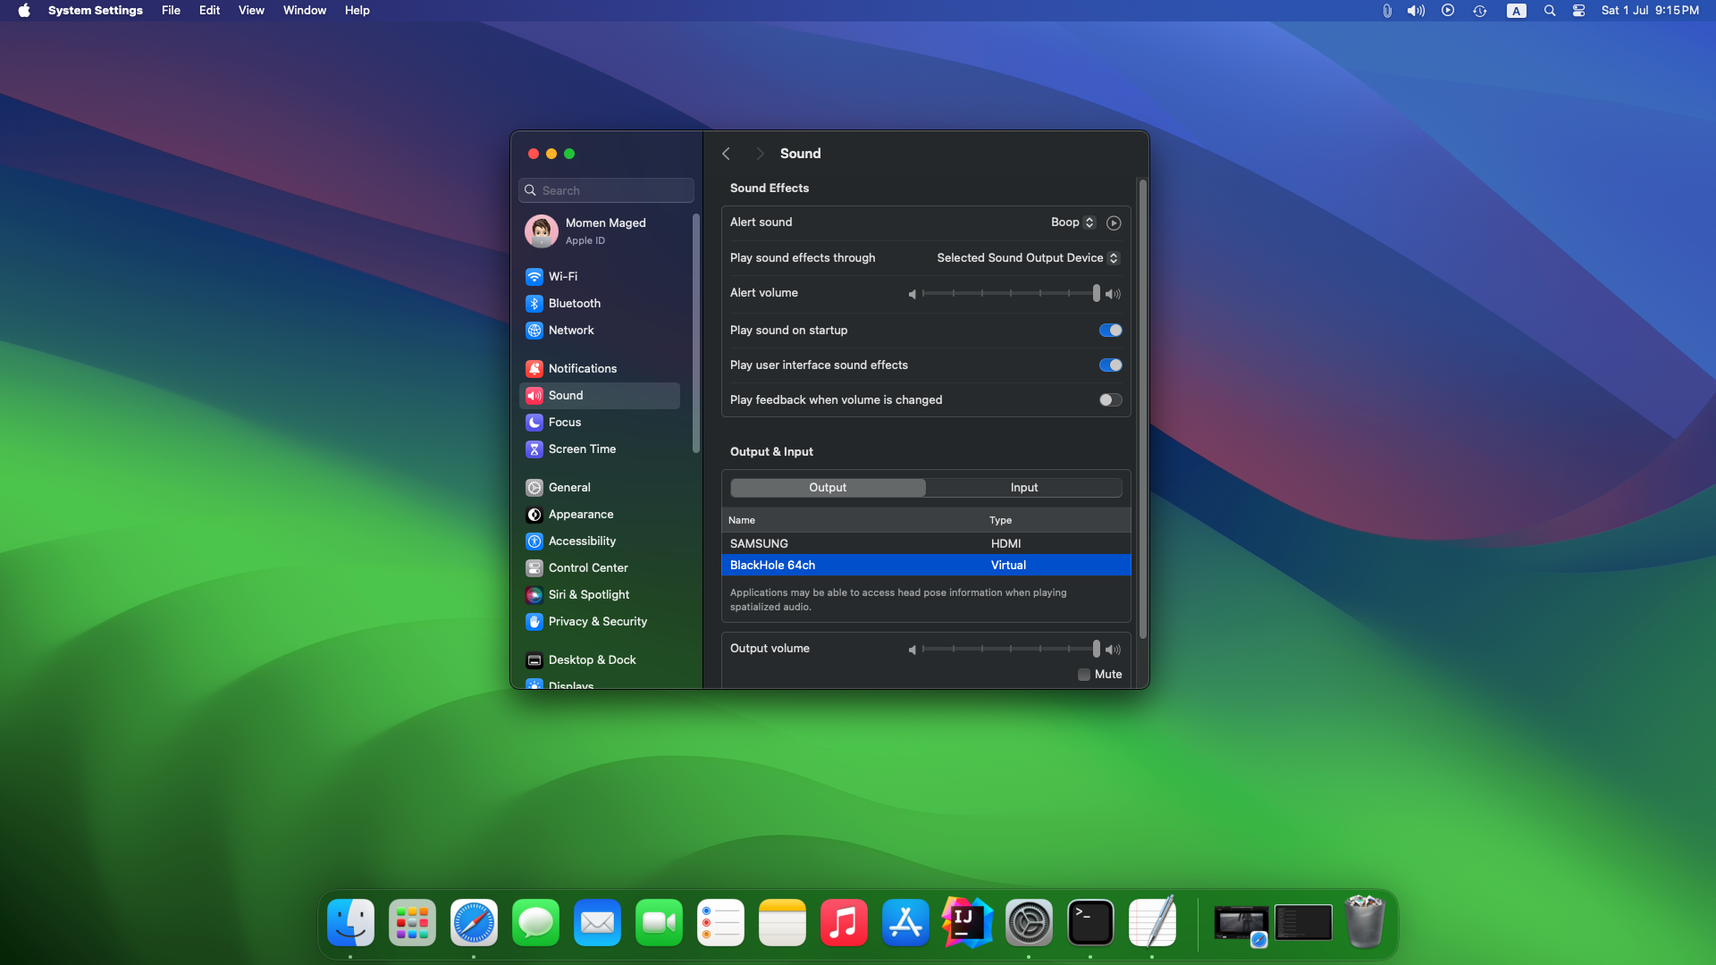Open the Sound settings in sidebar
1716x965 pixels.
coord(565,395)
